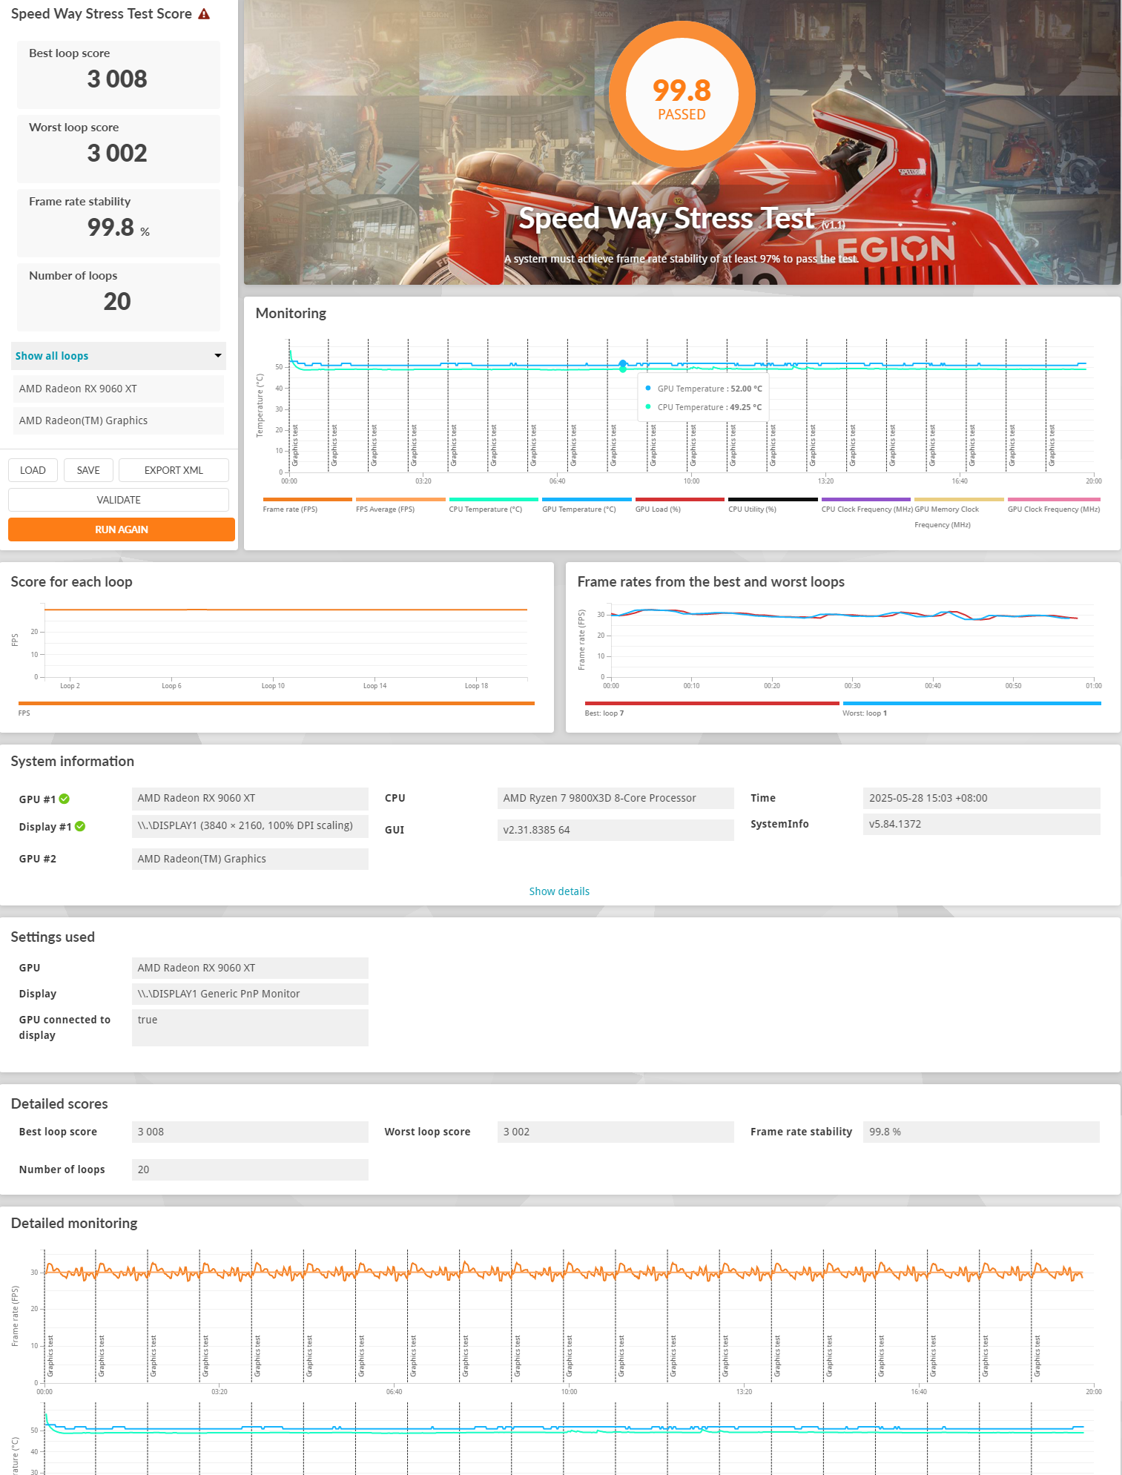Click the 99.8 PASSED score circle
The image size is (1122, 1475).
coord(682,96)
